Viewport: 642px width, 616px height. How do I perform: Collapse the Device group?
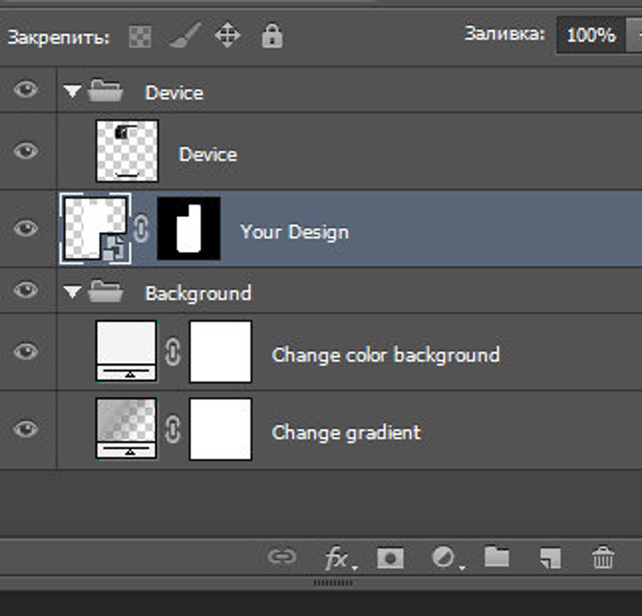tap(72, 91)
